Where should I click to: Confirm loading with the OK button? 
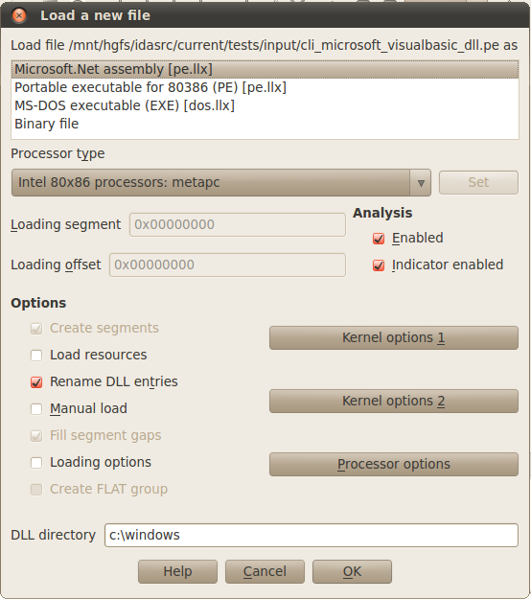pos(352,572)
